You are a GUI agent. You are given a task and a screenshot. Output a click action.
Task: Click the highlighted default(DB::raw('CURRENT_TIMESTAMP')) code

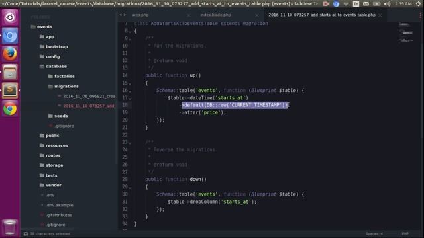coord(235,105)
